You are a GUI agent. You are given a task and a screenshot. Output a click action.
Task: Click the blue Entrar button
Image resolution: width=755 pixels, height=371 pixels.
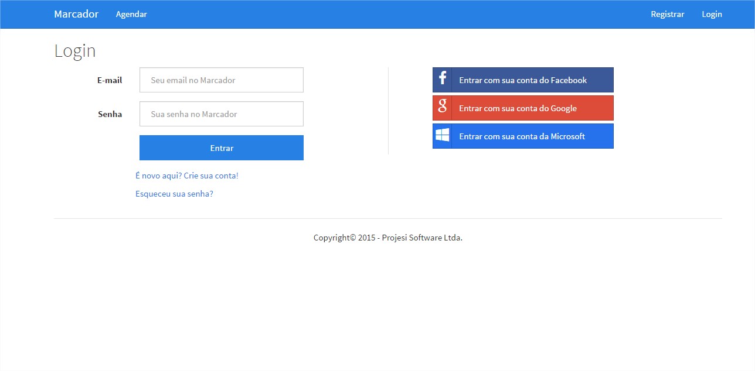click(222, 147)
